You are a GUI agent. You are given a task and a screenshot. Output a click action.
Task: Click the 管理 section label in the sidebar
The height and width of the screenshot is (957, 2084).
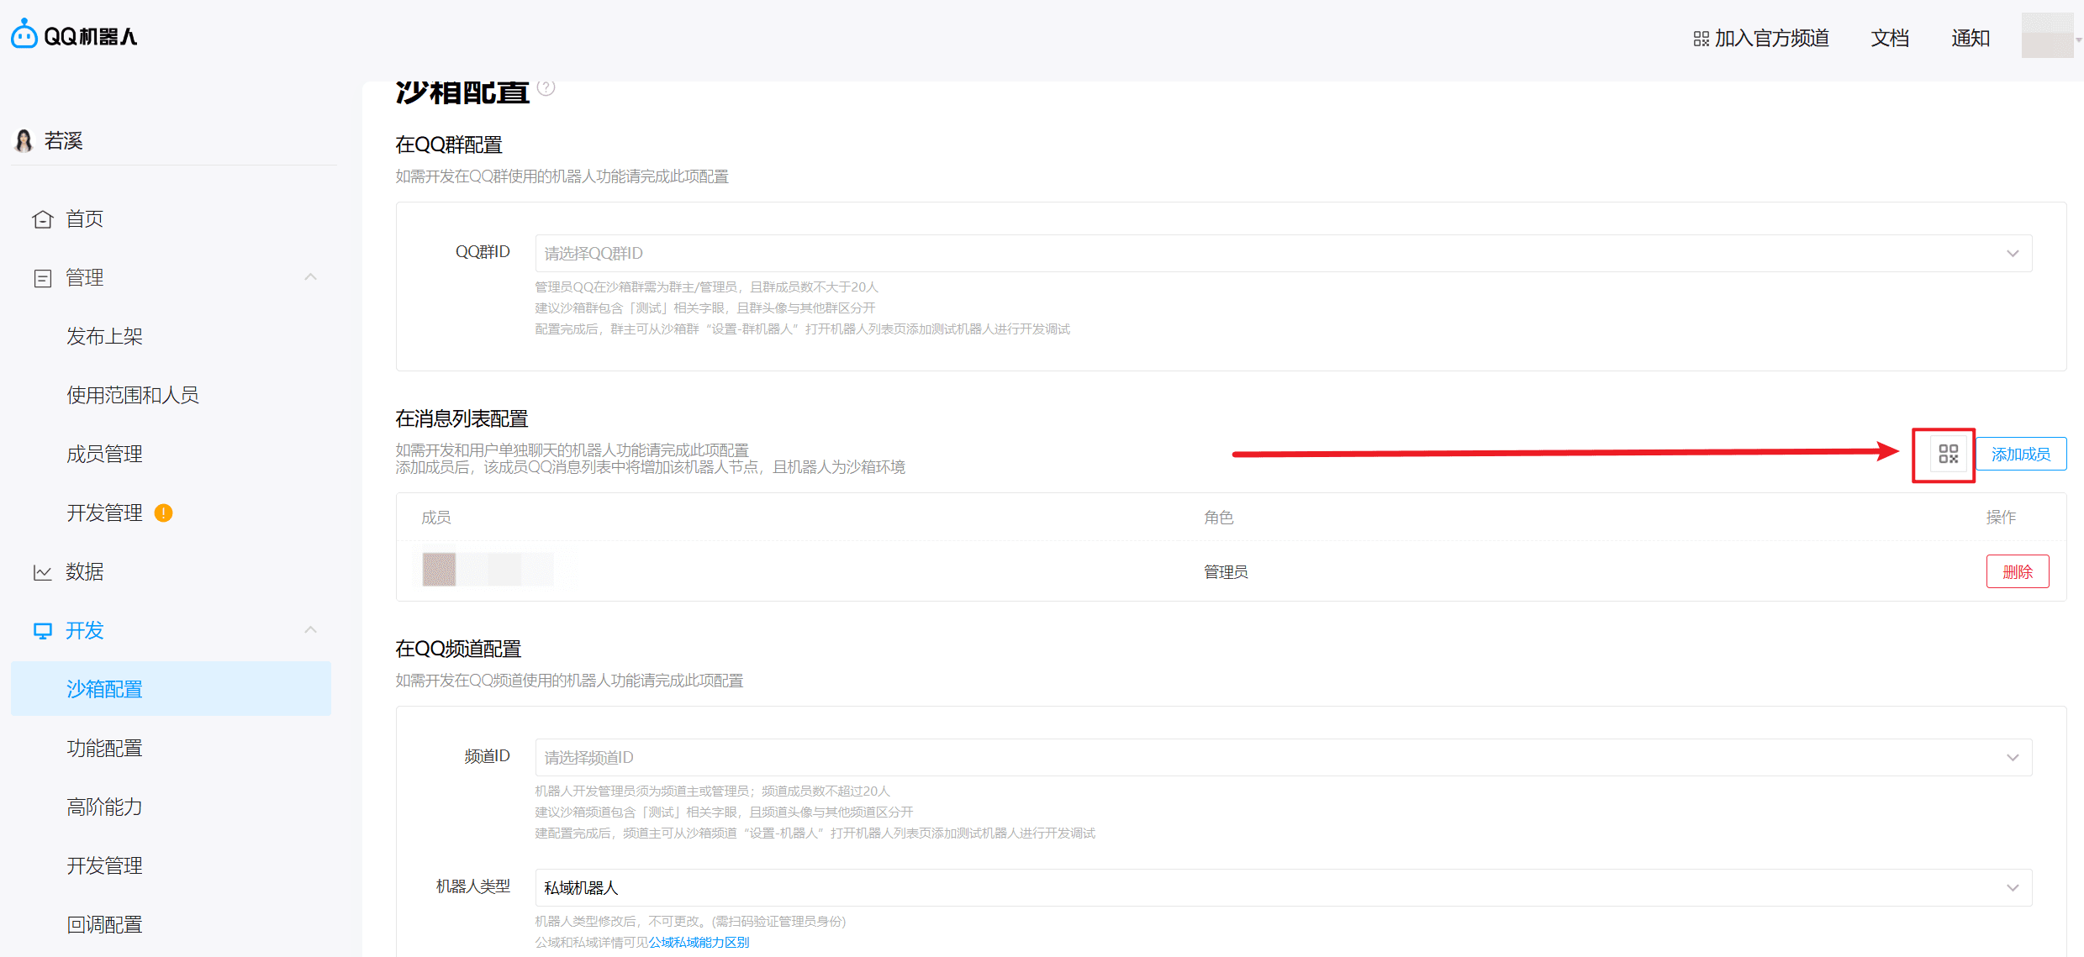pos(85,278)
